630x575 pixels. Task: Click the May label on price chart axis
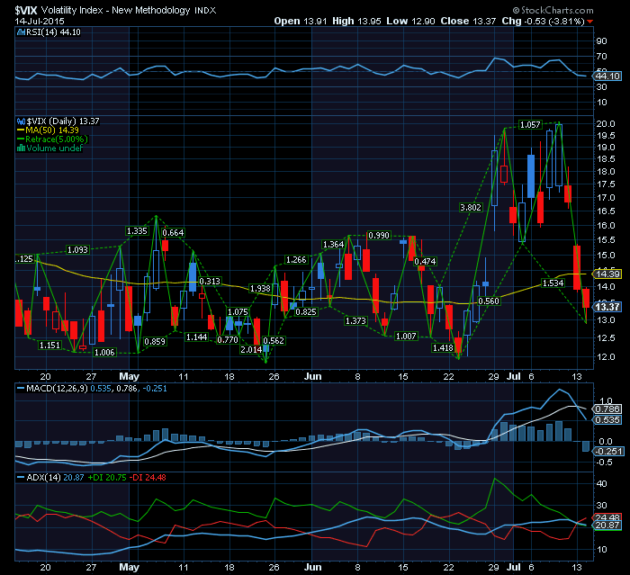(129, 376)
